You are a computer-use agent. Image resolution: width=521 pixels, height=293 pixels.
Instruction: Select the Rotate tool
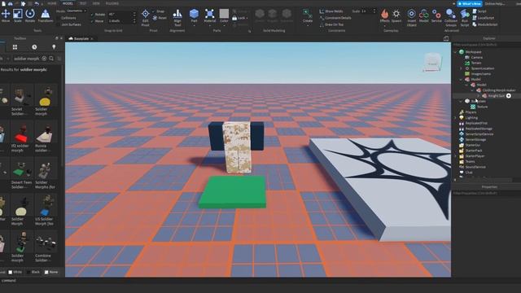coord(30,15)
